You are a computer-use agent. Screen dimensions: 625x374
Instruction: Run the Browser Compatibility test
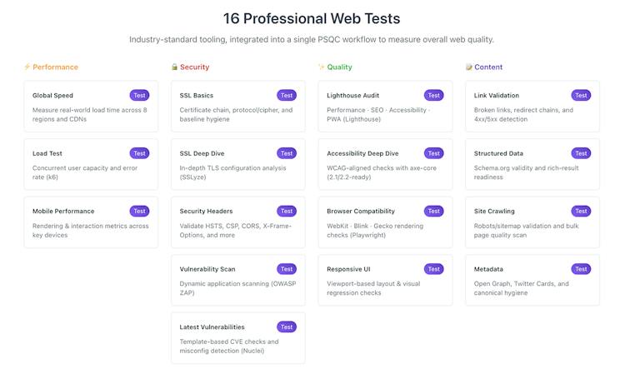(x=433, y=211)
